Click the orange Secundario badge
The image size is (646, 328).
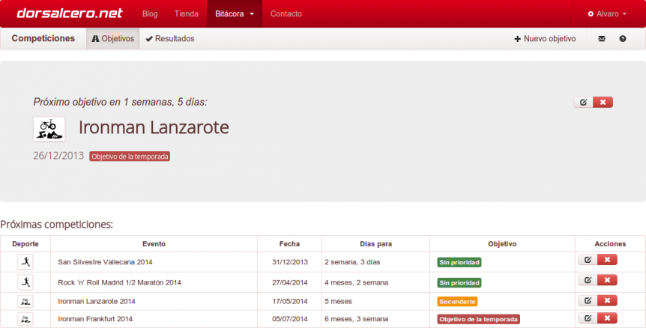[457, 302]
